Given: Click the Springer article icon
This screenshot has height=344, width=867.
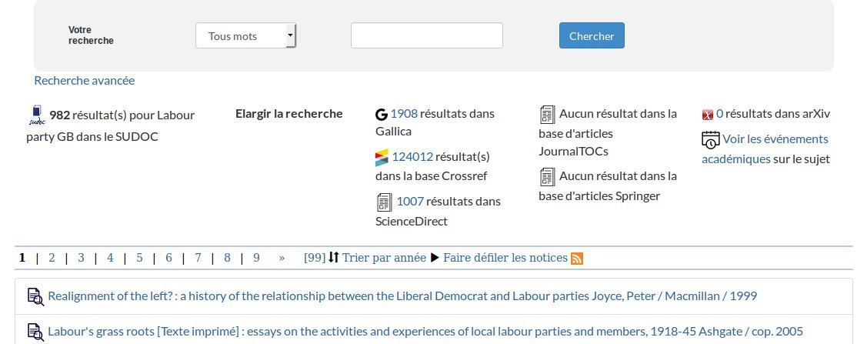Looking at the screenshot, I should tap(548, 177).
